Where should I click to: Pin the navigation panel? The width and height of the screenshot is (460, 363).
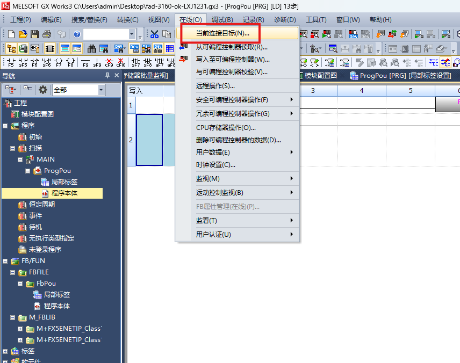[x=107, y=76]
